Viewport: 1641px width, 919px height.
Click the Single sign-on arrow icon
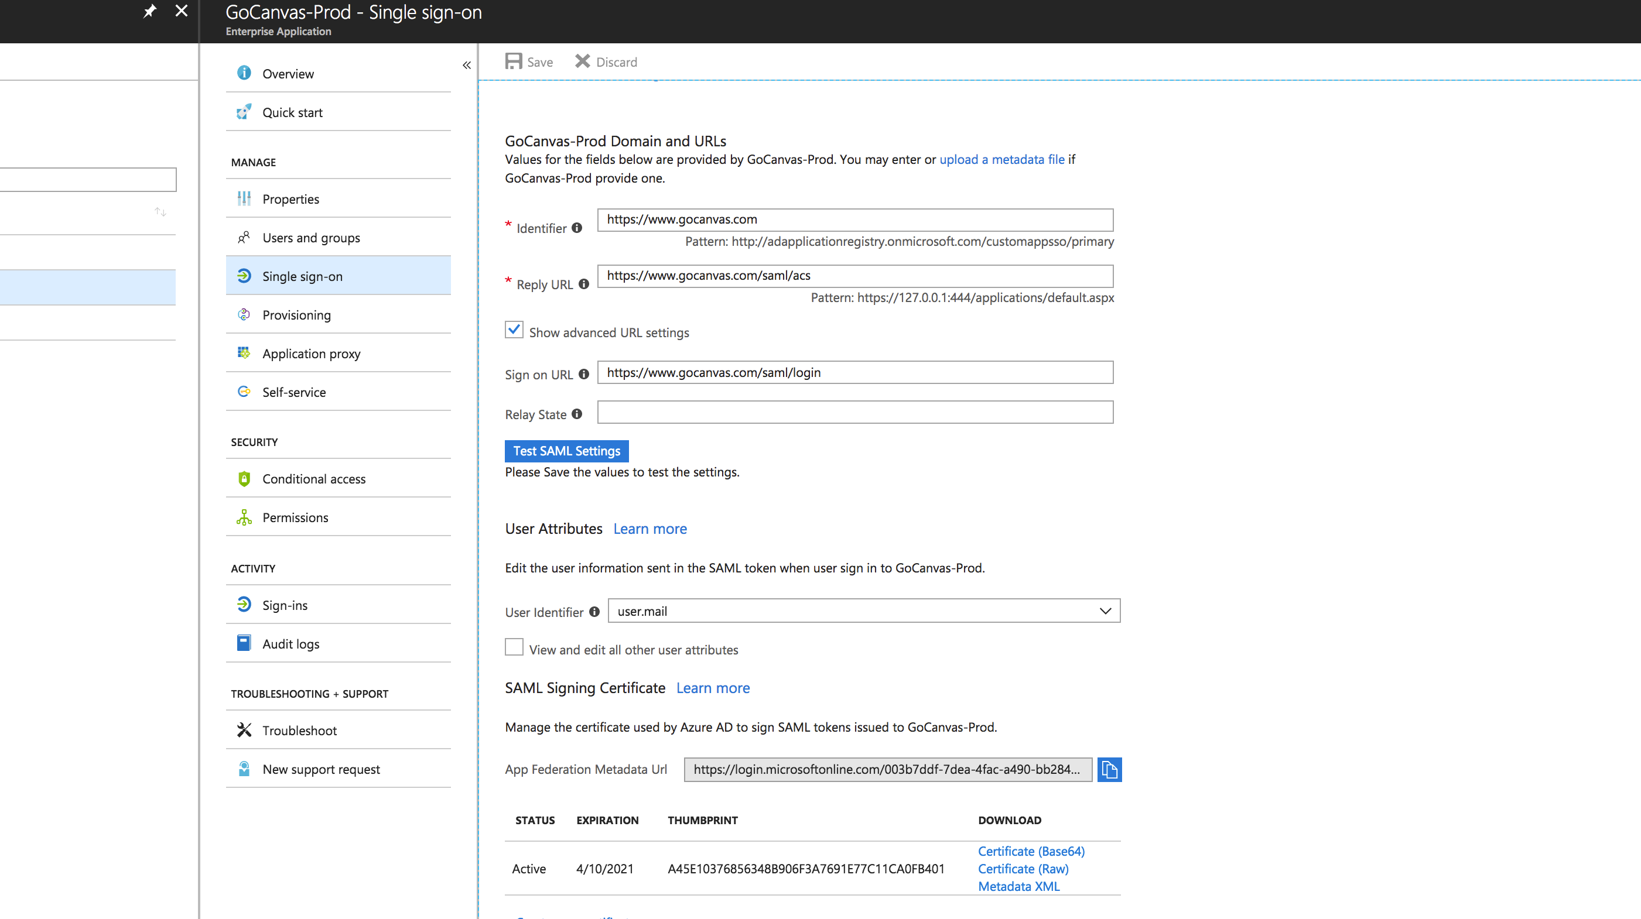[x=244, y=276]
